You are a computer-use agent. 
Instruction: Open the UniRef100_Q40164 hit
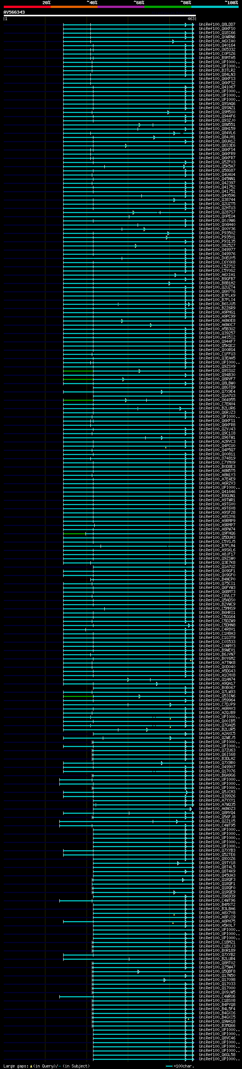[217, 45]
